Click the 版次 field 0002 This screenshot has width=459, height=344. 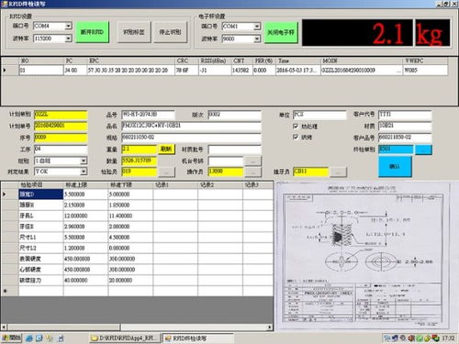(234, 115)
